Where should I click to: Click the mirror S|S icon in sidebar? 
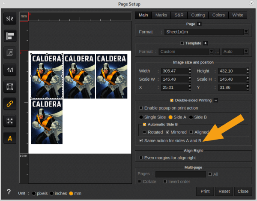[9, 19]
